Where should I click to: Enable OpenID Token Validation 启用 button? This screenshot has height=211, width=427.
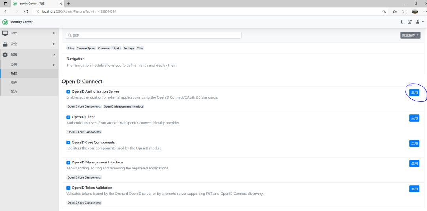tap(414, 189)
